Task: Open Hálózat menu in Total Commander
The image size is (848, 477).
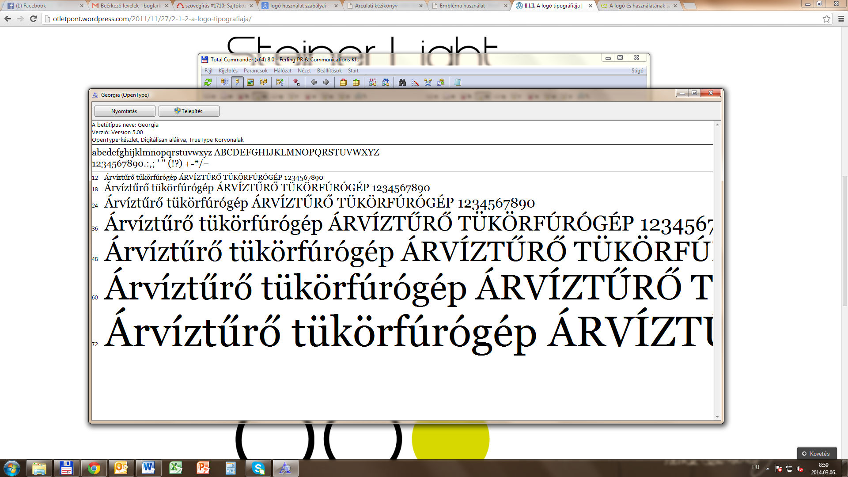Action: click(x=282, y=71)
